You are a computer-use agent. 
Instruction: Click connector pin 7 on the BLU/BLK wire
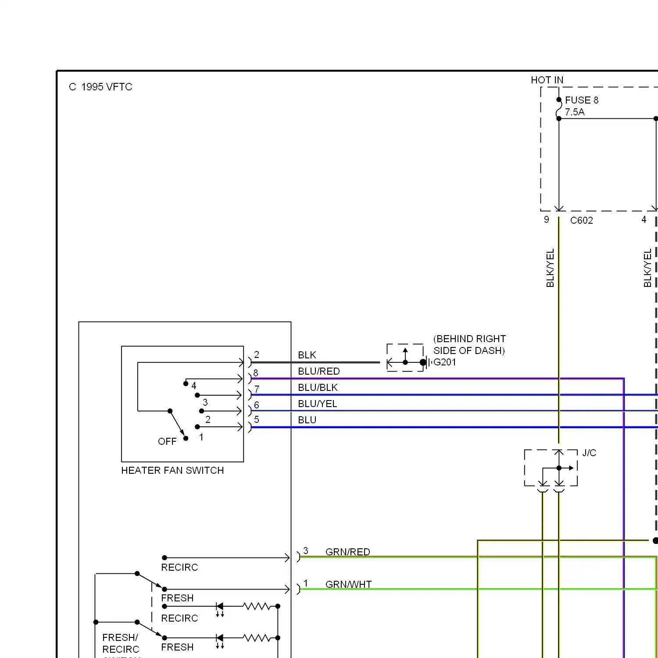[257, 389]
